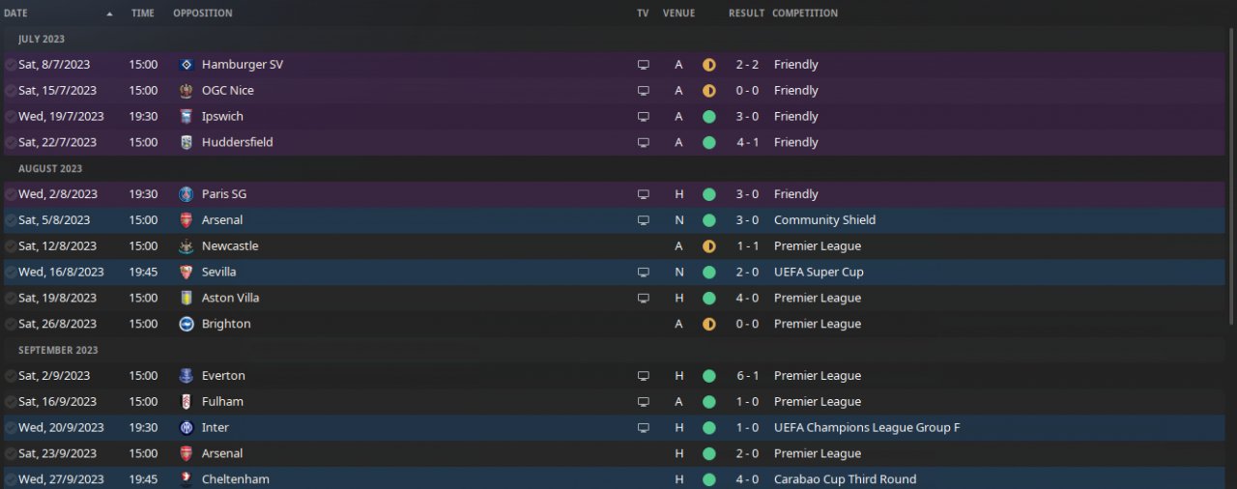Viewport: 1237px width, 489px height.
Task: Click the 6 - 1 result against Everton
Action: pos(746,376)
